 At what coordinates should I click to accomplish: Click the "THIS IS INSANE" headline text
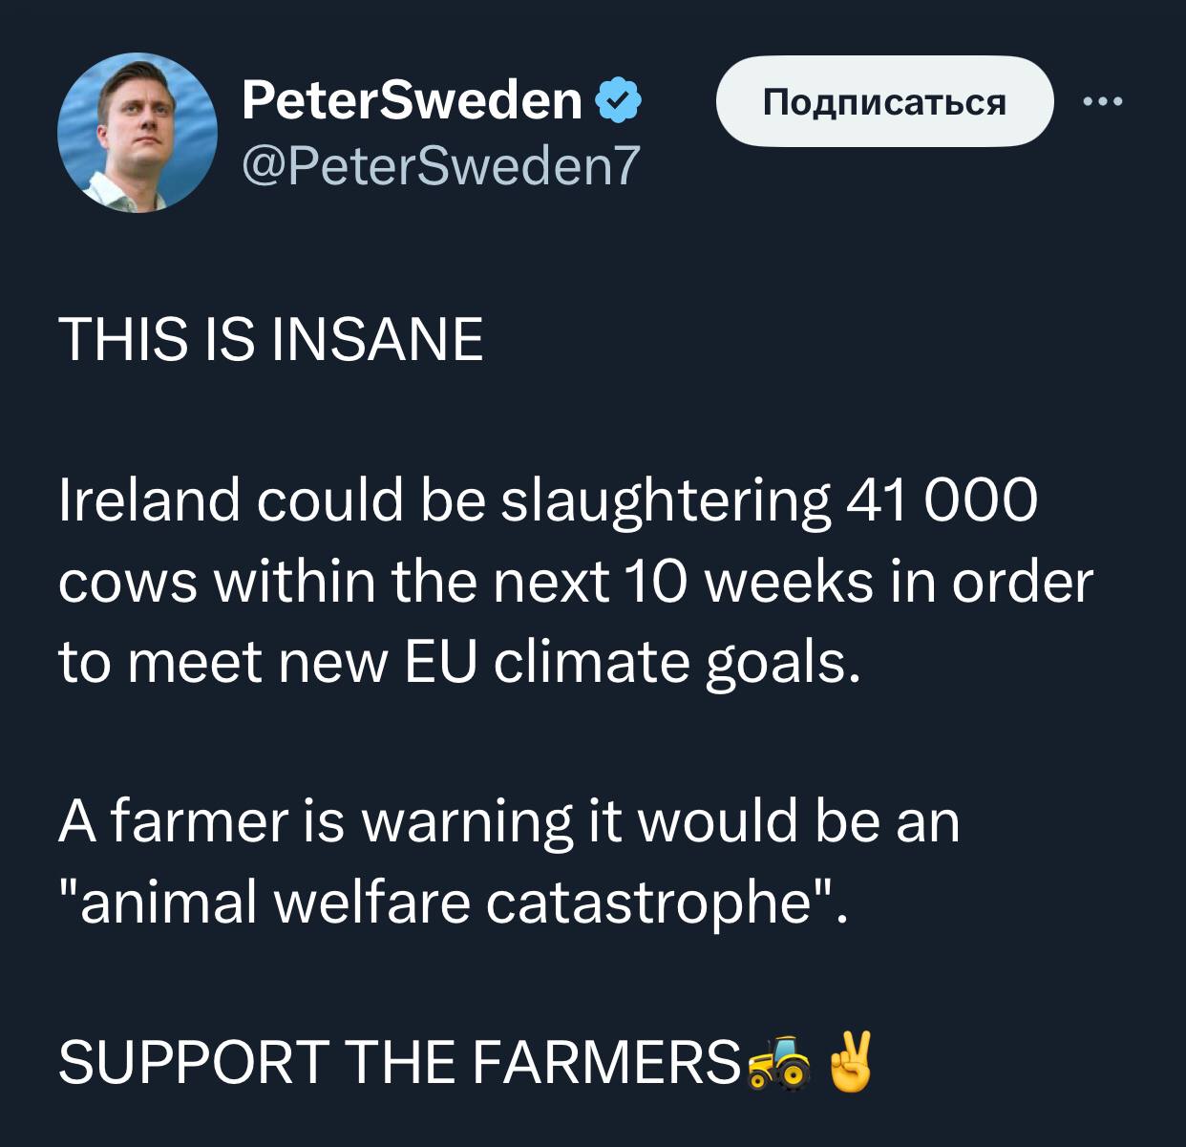(271, 340)
